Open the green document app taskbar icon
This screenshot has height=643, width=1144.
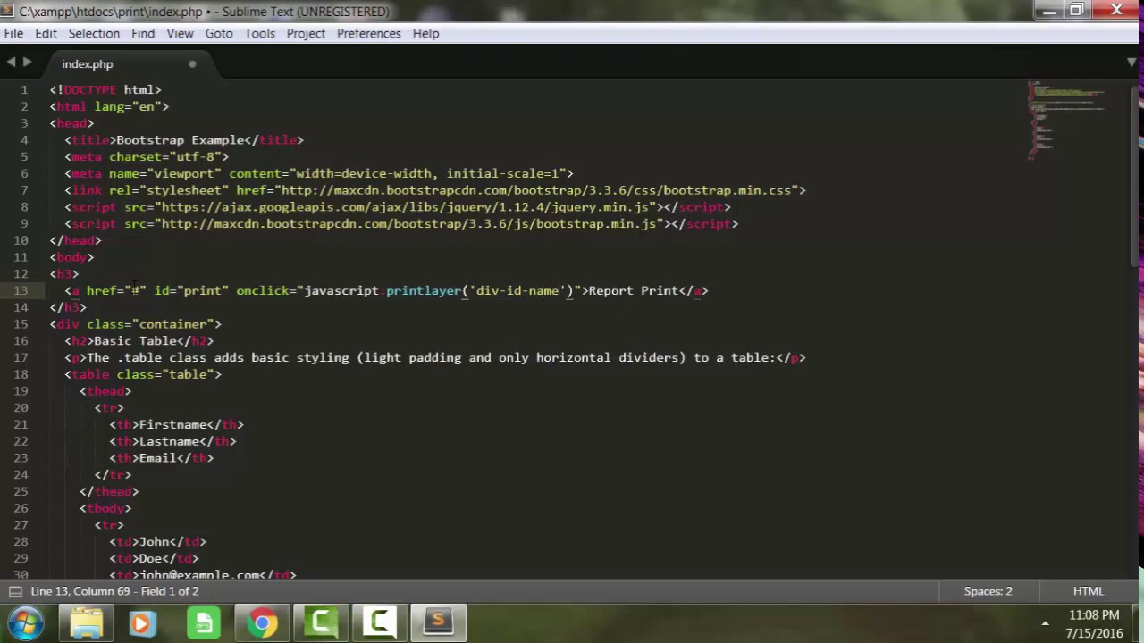pyautogui.click(x=204, y=622)
